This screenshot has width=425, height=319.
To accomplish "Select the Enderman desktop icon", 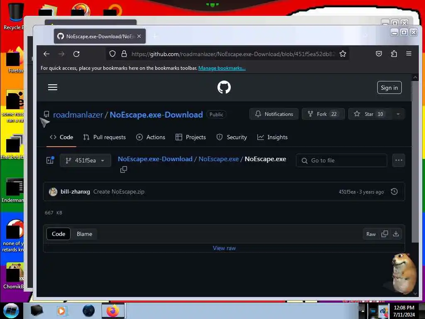I will pyautogui.click(x=13, y=190).
